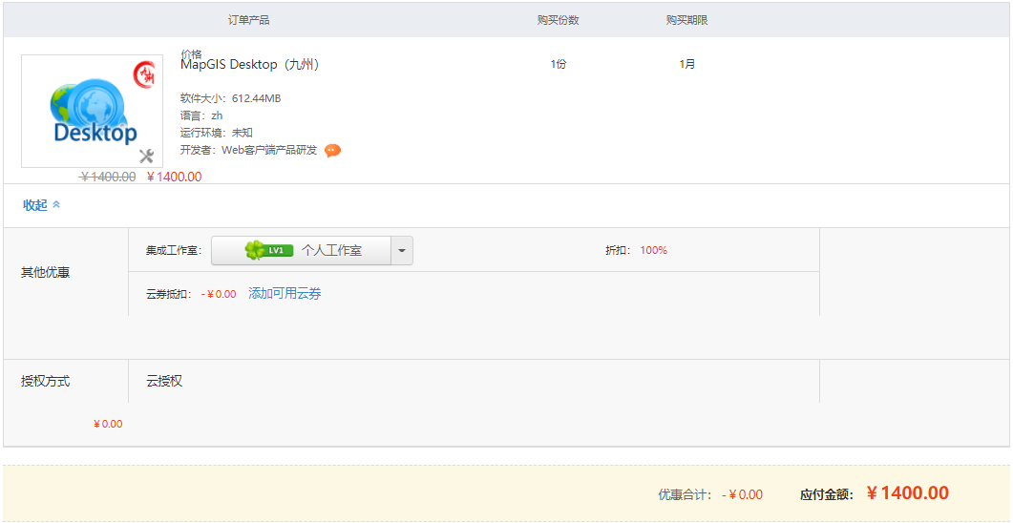
Task: Click the orange chat bubble icon next to developer
Action: tap(332, 151)
